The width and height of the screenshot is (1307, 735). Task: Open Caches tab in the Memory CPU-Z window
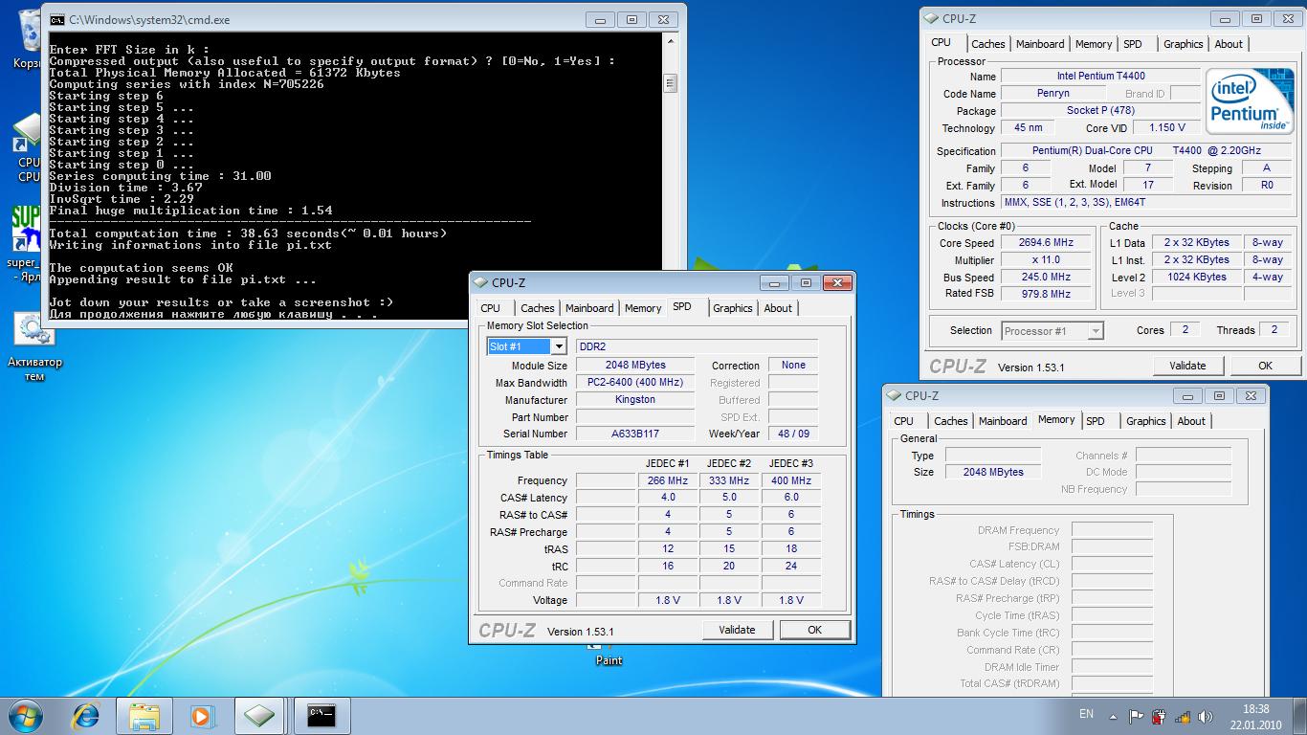(x=951, y=421)
